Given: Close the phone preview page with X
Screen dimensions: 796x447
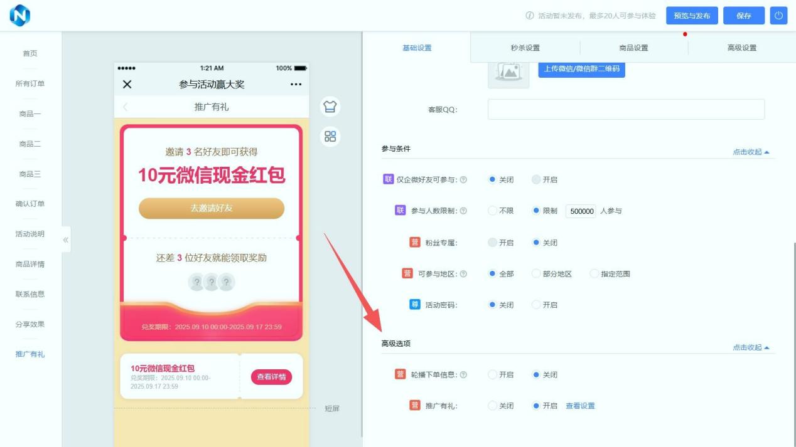Looking at the screenshot, I should click(x=127, y=85).
